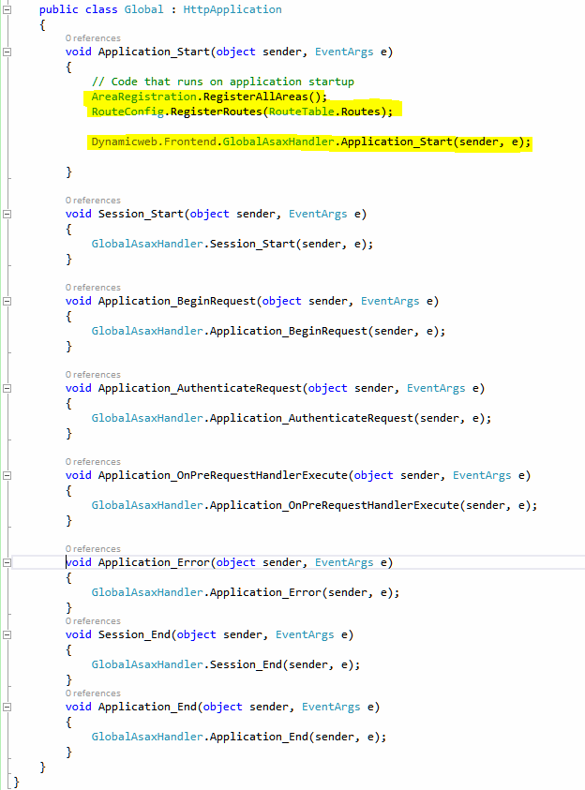Collapse the Application_End method block
The image size is (585, 790).
coord(7,707)
